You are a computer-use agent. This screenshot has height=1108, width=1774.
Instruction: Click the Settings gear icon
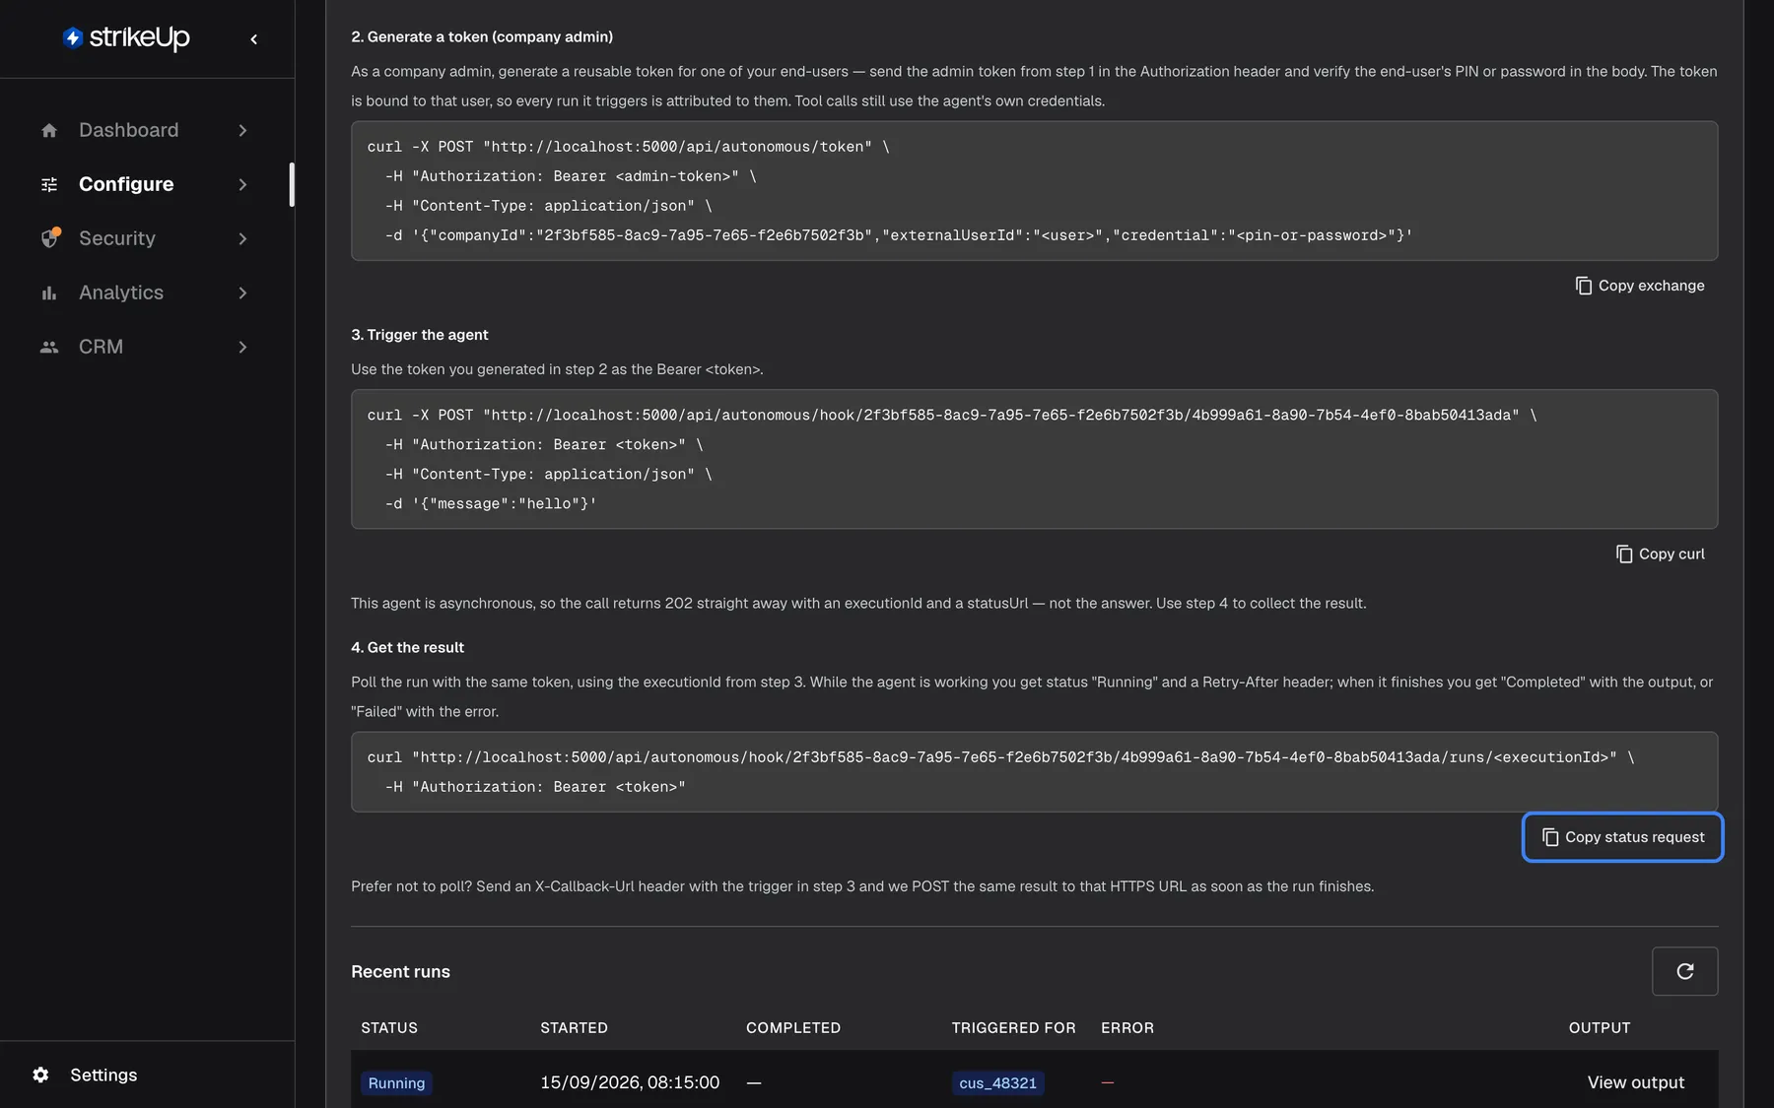tap(40, 1075)
